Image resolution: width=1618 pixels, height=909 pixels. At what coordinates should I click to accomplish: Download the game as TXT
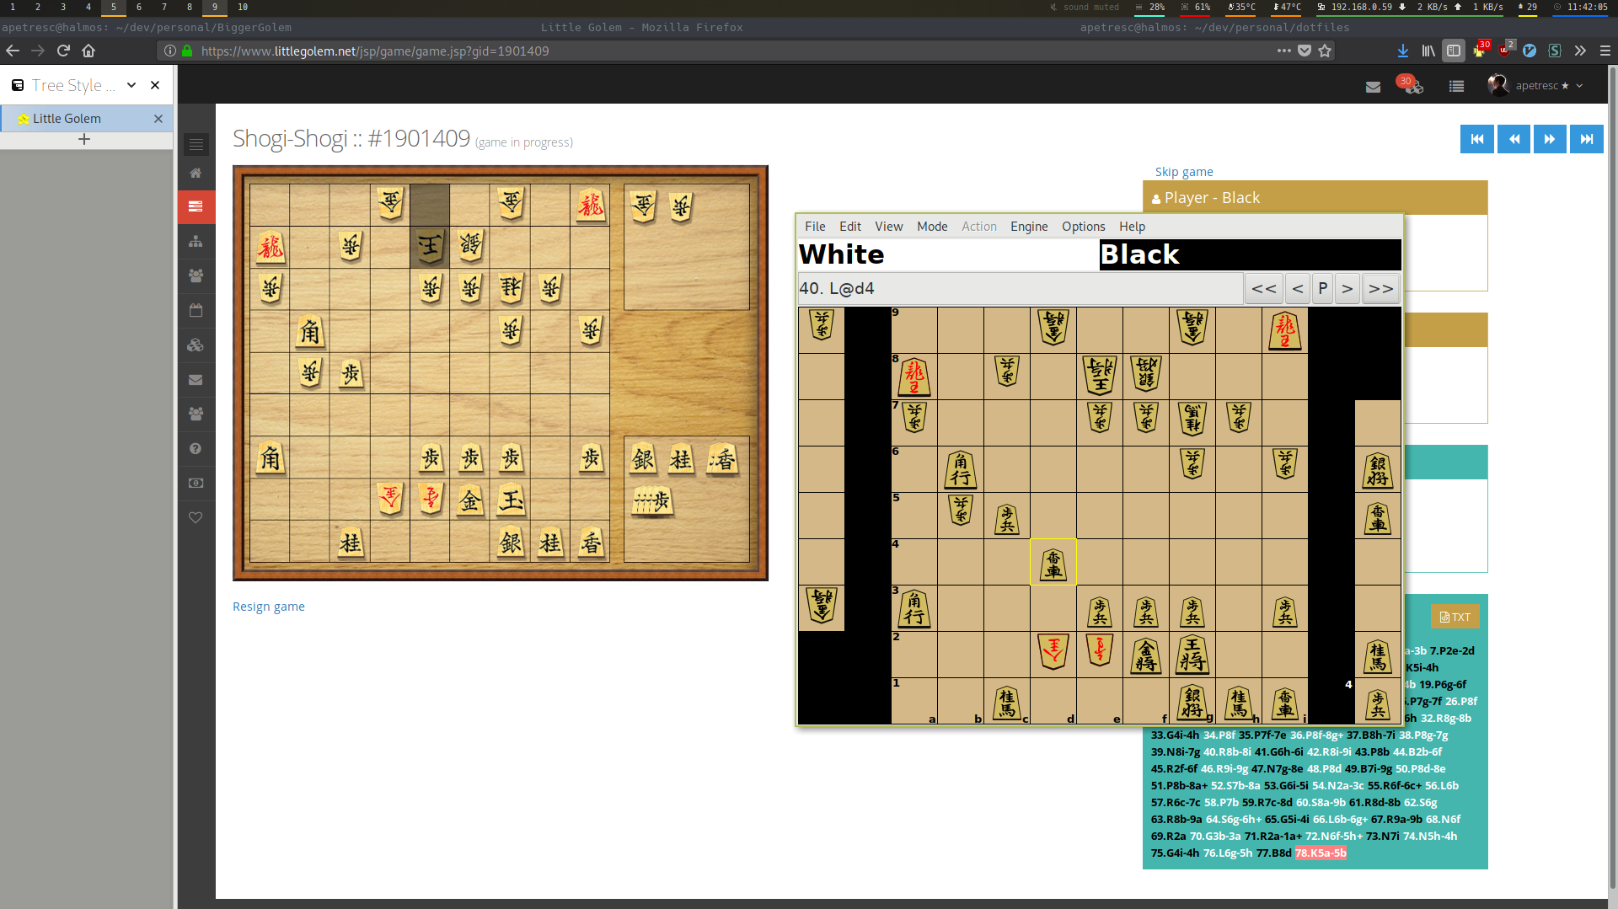click(1455, 617)
